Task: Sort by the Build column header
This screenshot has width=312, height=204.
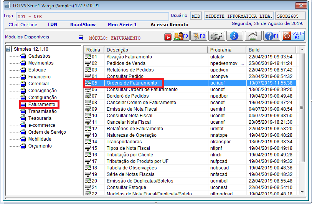Action: pos(271,50)
